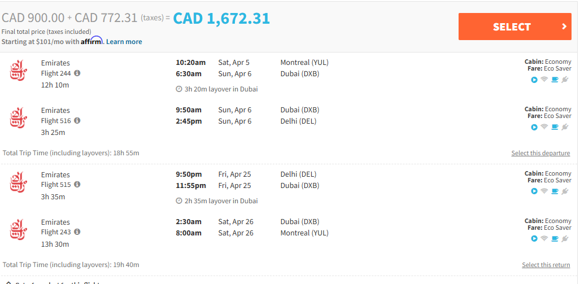
Task: Open the Affirm 'Learn more' link
Action: [124, 42]
